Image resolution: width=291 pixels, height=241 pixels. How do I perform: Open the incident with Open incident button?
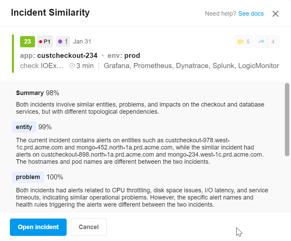[38, 227]
